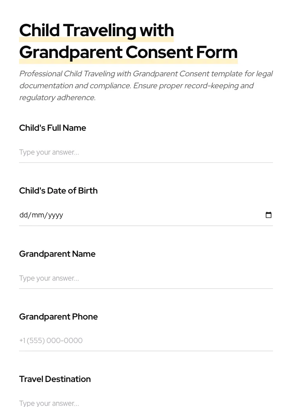Screen dimensions: 292x407
Task: Click the underline beneath the Grandparent Name field
Action: click(x=146, y=289)
